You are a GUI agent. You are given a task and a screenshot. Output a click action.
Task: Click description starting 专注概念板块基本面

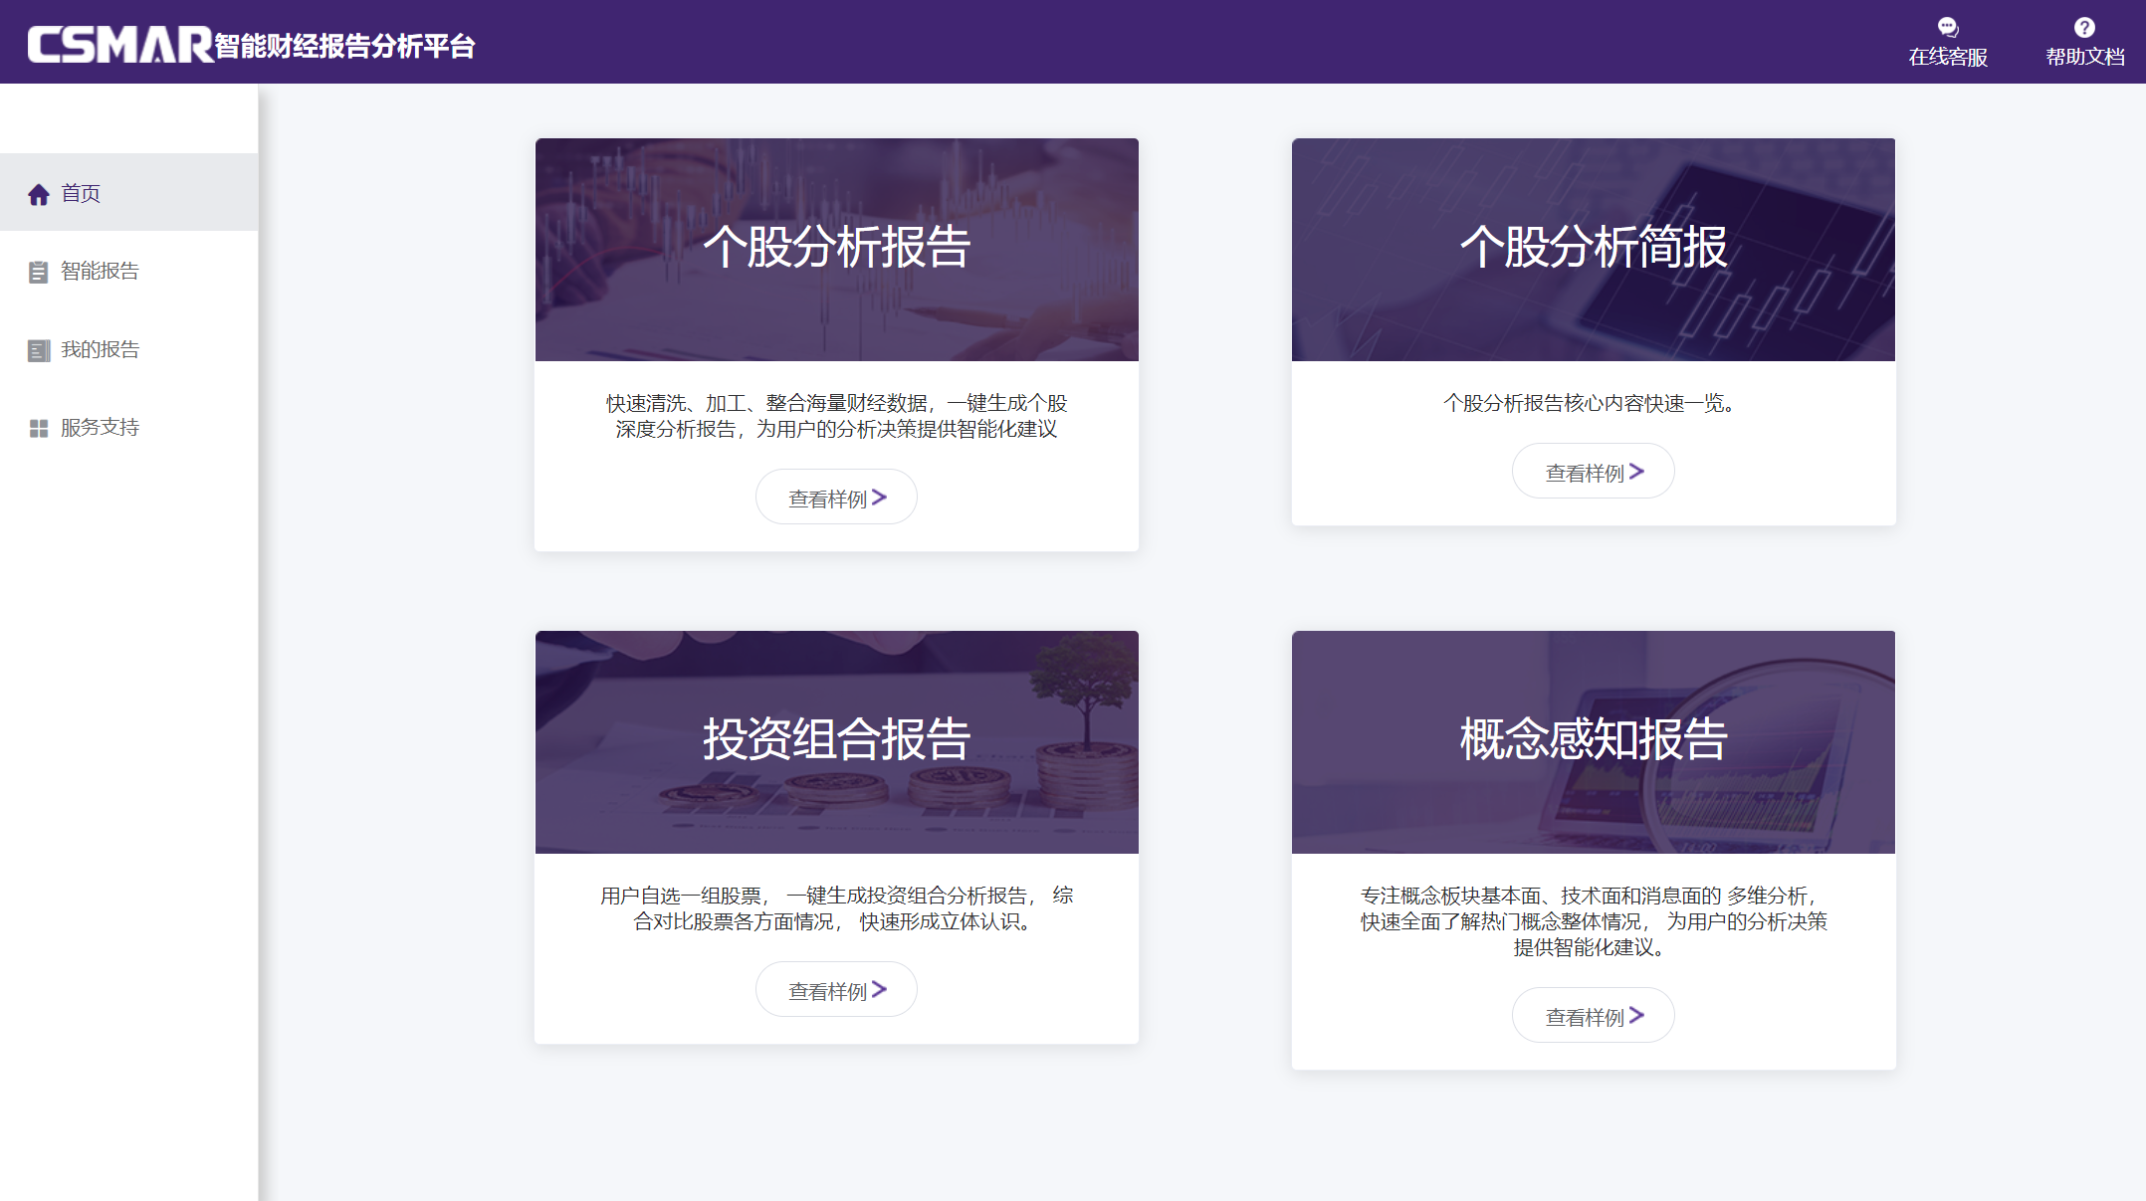click(1594, 921)
